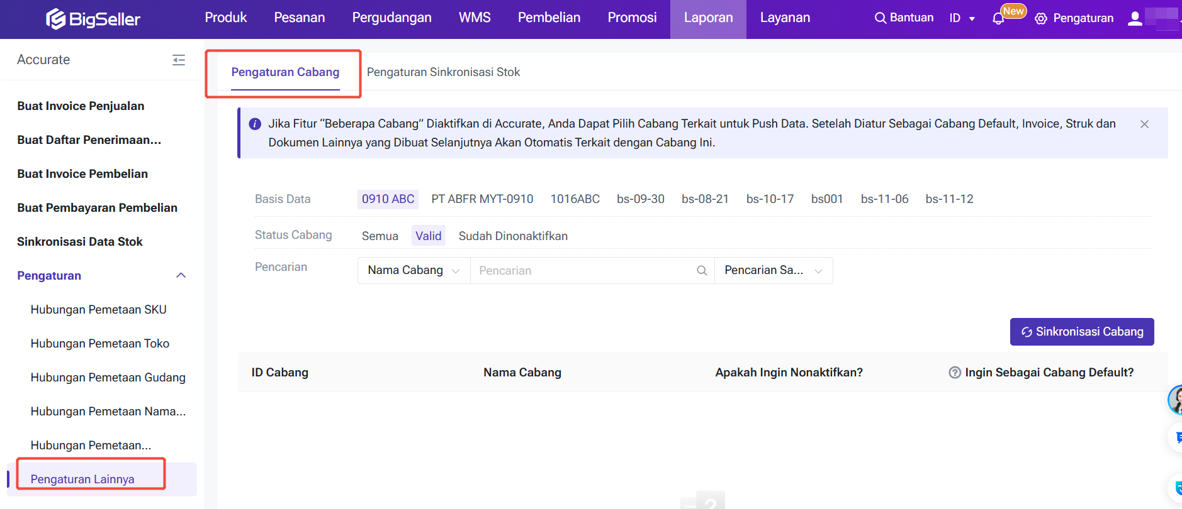This screenshot has height=509, width=1182.
Task: Click the Sinkronisasi Cabang button
Action: pos(1081,332)
